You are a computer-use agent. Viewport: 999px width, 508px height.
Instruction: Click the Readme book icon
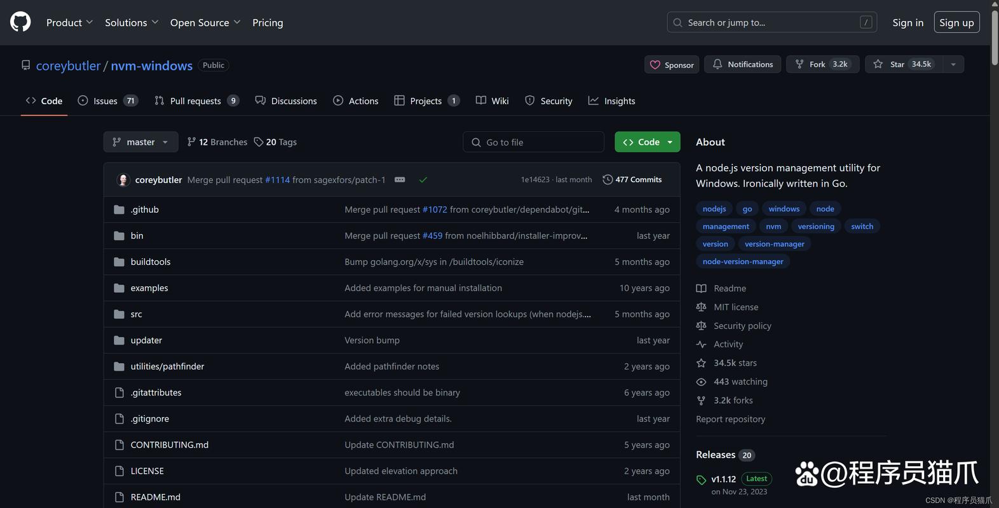701,288
